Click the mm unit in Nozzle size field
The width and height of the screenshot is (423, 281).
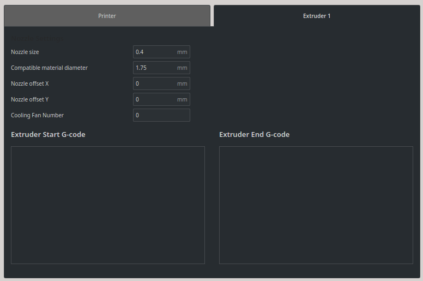(182, 52)
